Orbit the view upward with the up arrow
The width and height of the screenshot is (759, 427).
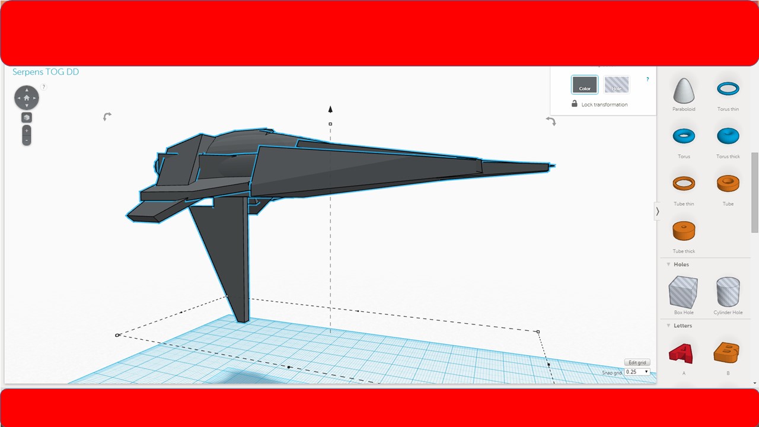[27, 90]
